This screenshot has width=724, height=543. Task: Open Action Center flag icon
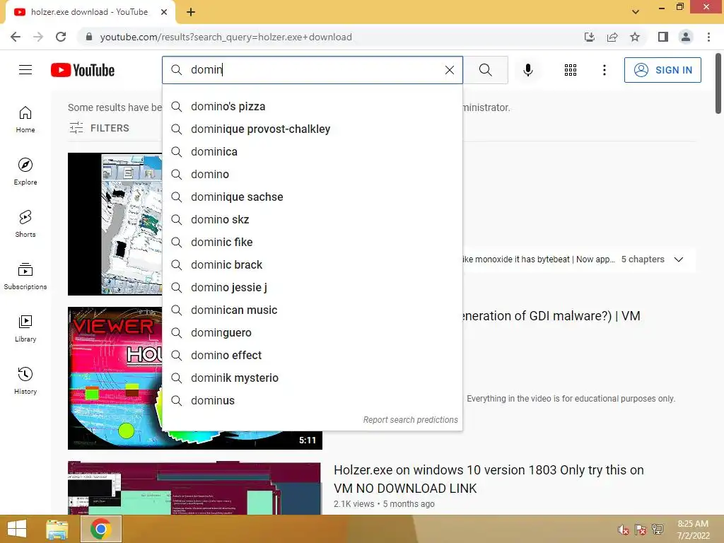point(641,530)
